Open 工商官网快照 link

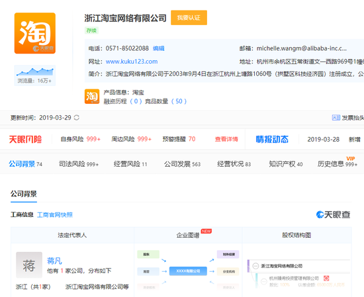coord(55,215)
